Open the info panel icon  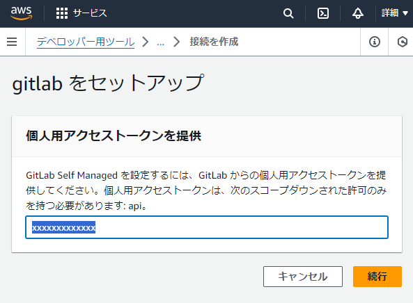tap(375, 42)
